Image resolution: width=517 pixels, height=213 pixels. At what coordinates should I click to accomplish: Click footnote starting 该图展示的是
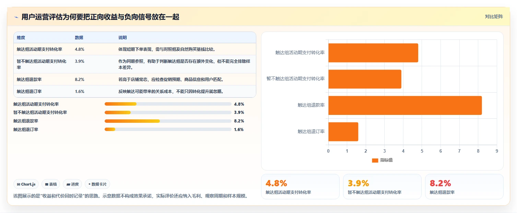pyautogui.click(x=130, y=196)
